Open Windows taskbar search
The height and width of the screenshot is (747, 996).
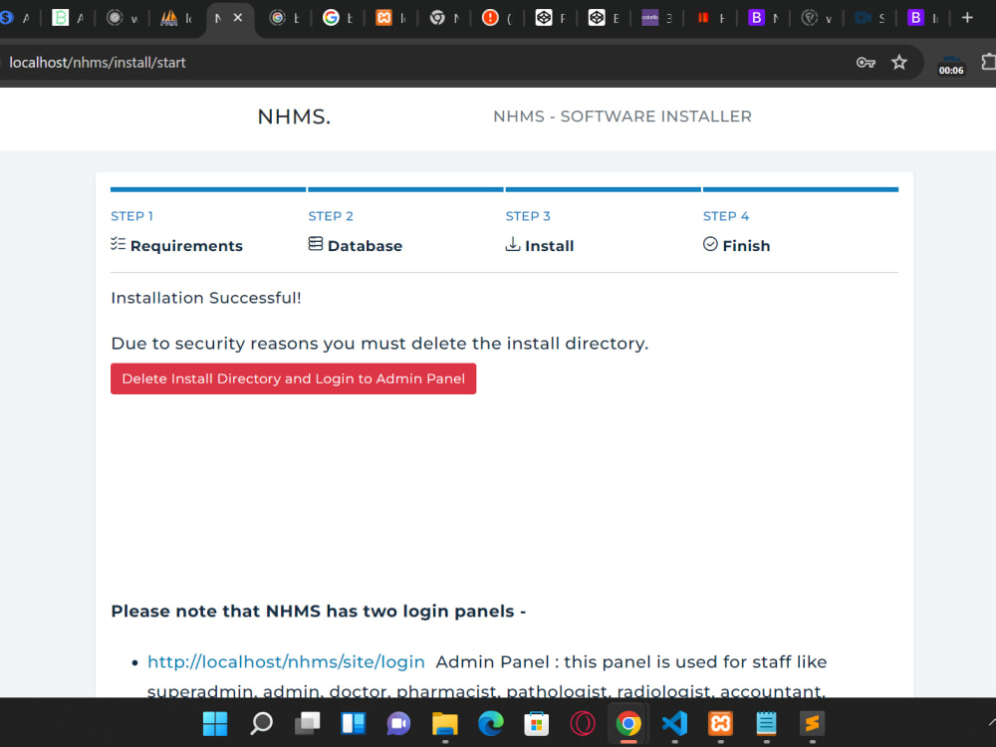coord(261,723)
